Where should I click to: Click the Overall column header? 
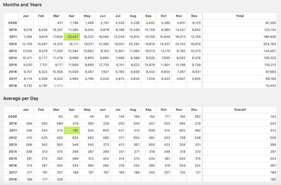(x=240, y=109)
